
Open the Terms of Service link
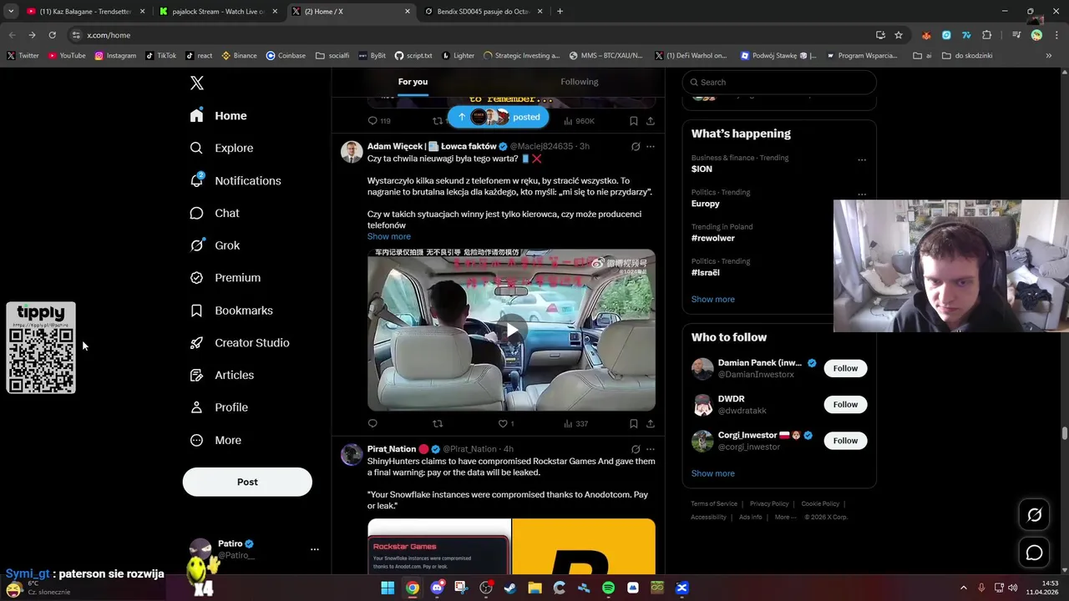pos(714,503)
